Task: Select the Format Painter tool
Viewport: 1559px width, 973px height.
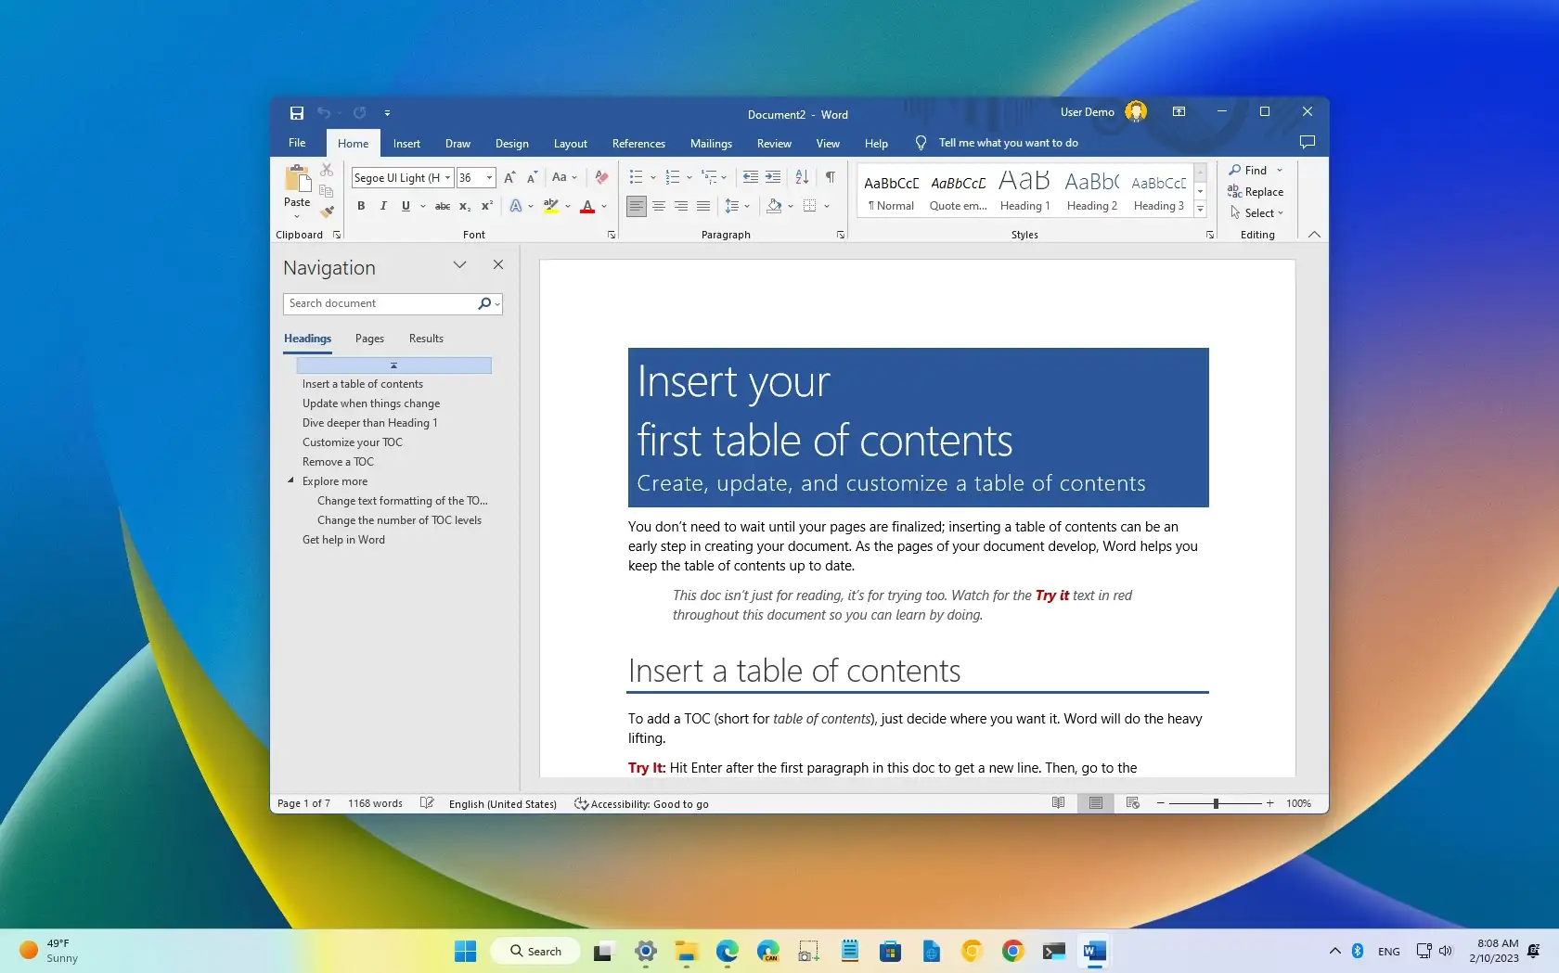Action: (327, 211)
